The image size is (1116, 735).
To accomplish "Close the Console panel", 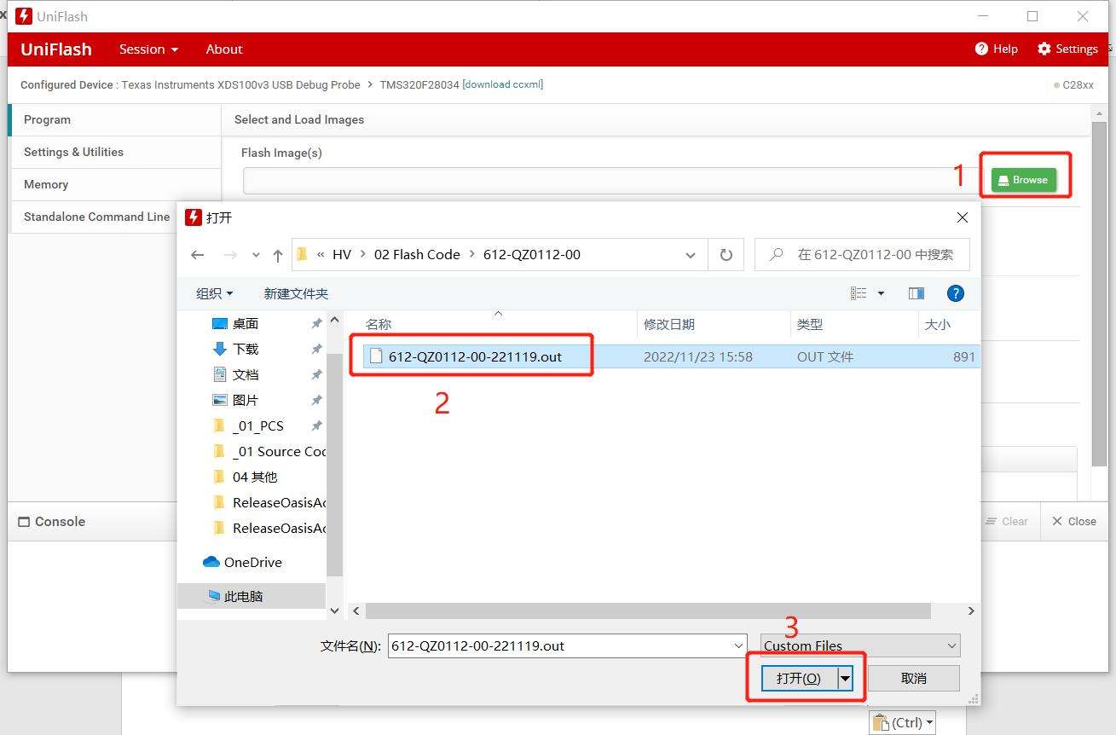I will pyautogui.click(x=1074, y=521).
